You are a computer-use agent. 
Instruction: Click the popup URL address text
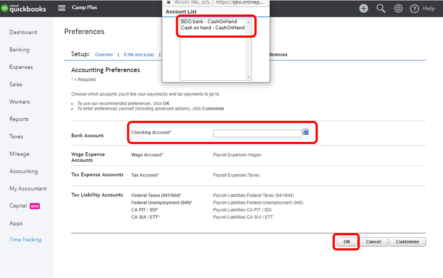pyautogui.click(x=239, y=2)
